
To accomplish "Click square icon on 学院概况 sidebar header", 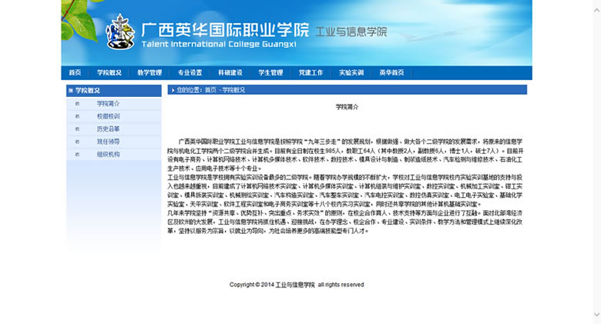I will coord(71,90).
